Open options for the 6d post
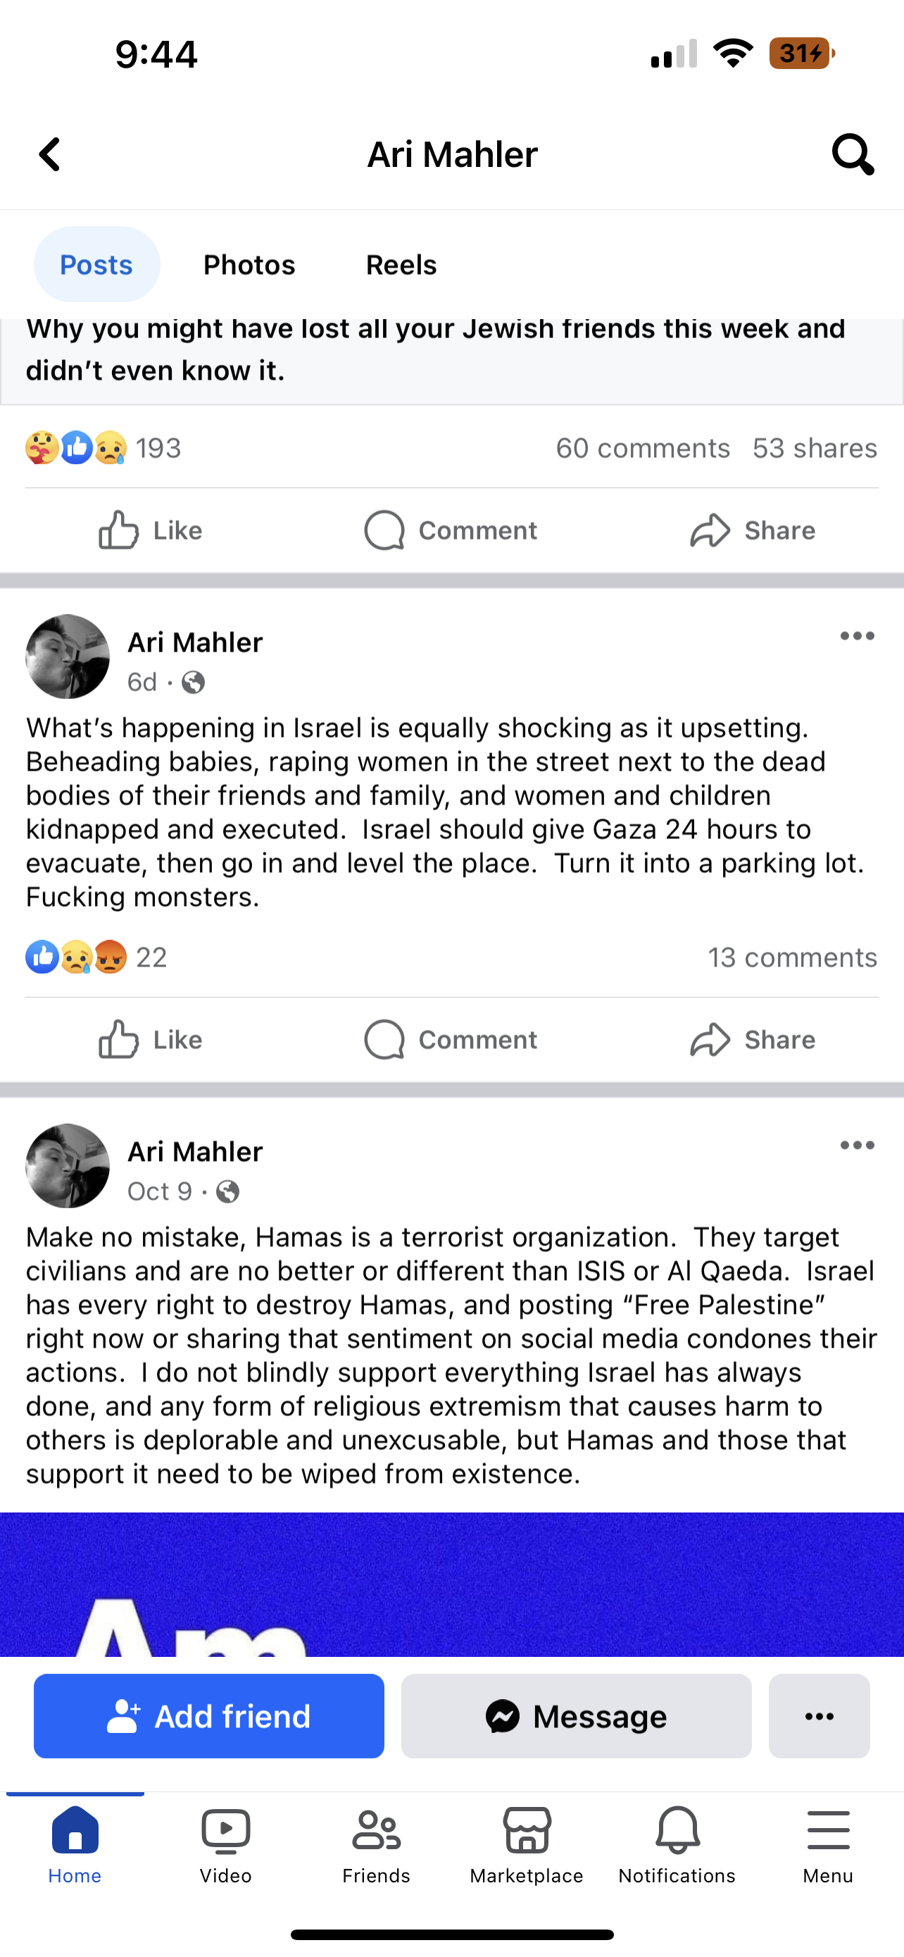Viewport: 904px width, 1957px height. [857, 637]
